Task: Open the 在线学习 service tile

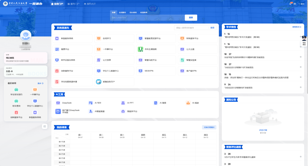Action: point(106,39)
